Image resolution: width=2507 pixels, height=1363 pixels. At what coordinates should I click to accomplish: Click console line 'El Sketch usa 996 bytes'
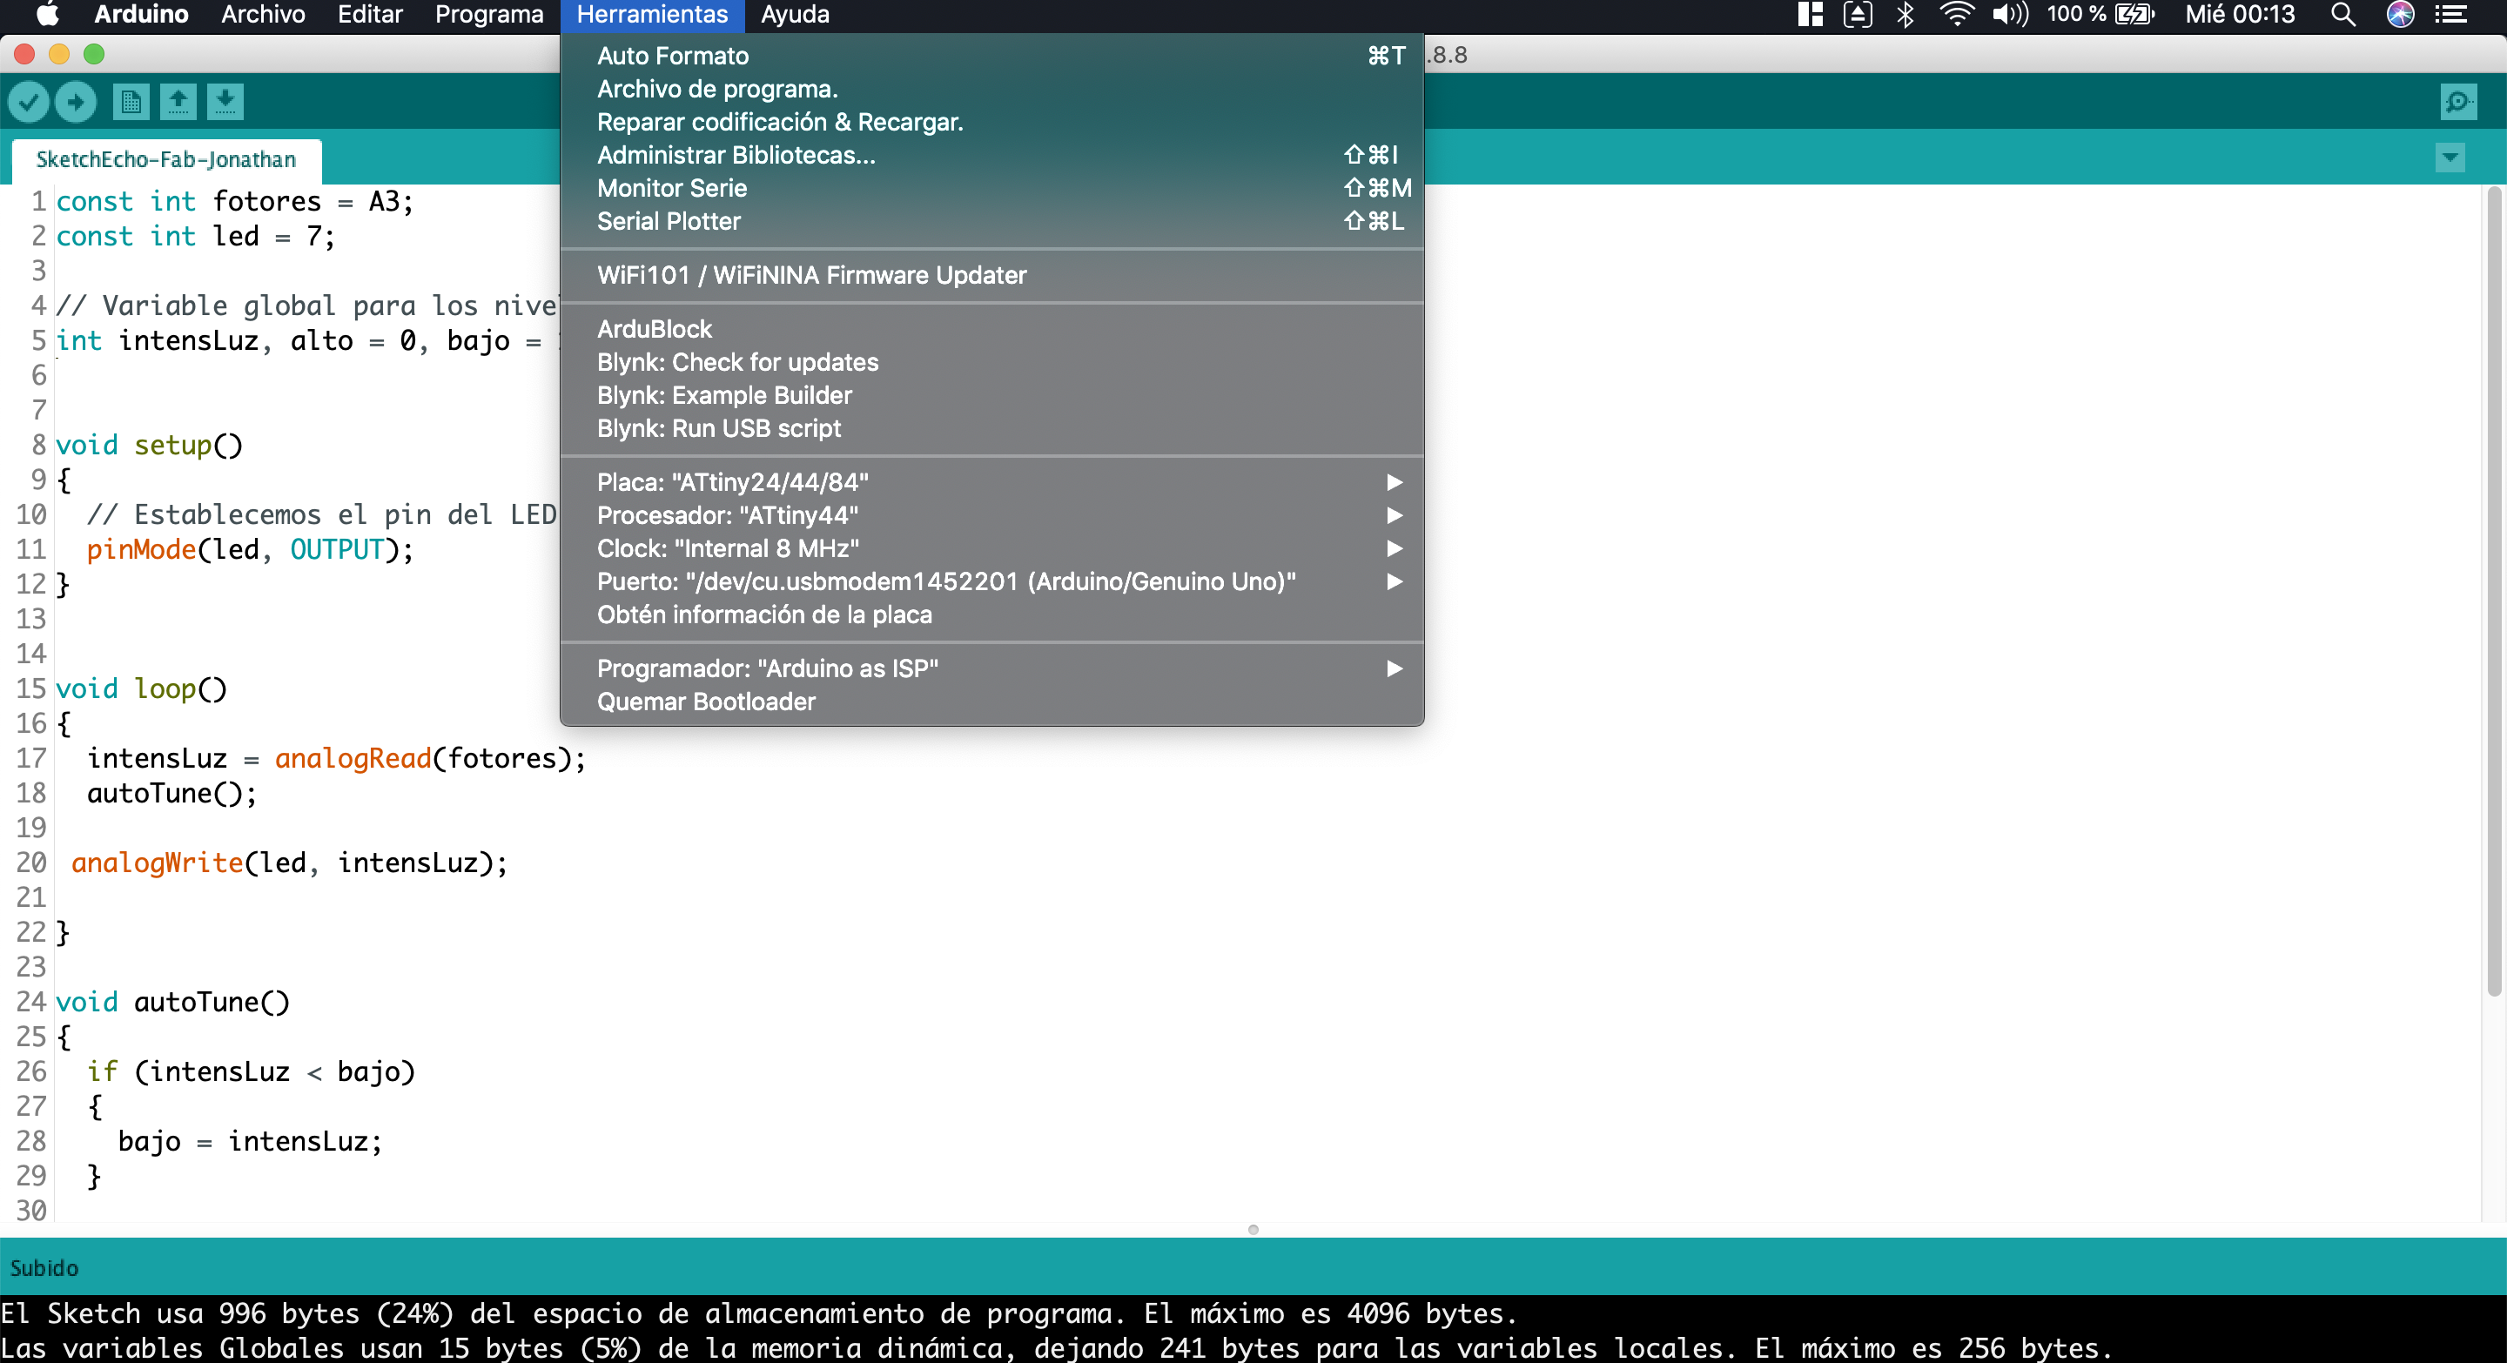coord(759,1313)
